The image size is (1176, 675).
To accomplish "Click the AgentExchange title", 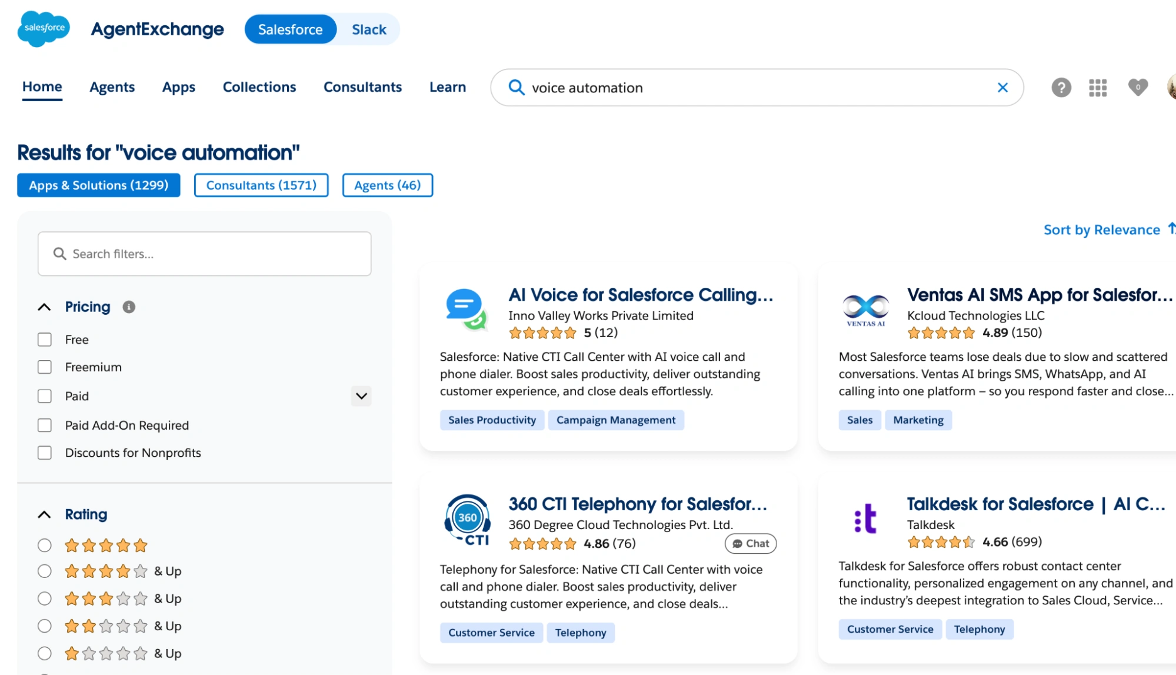I will point(157,29).
